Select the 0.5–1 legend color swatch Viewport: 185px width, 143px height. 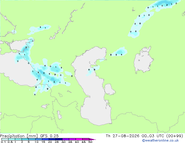pos(12,139)
